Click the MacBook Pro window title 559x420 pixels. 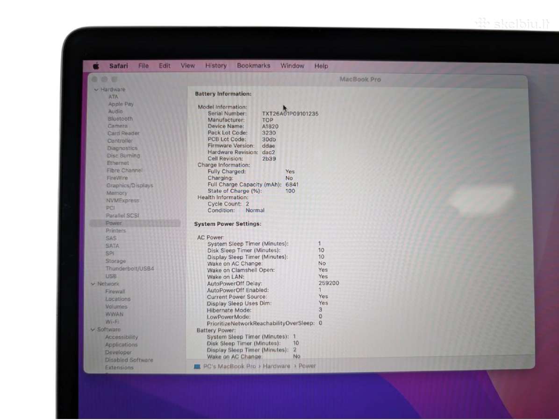pyautogui.click(x=360, y=79)
